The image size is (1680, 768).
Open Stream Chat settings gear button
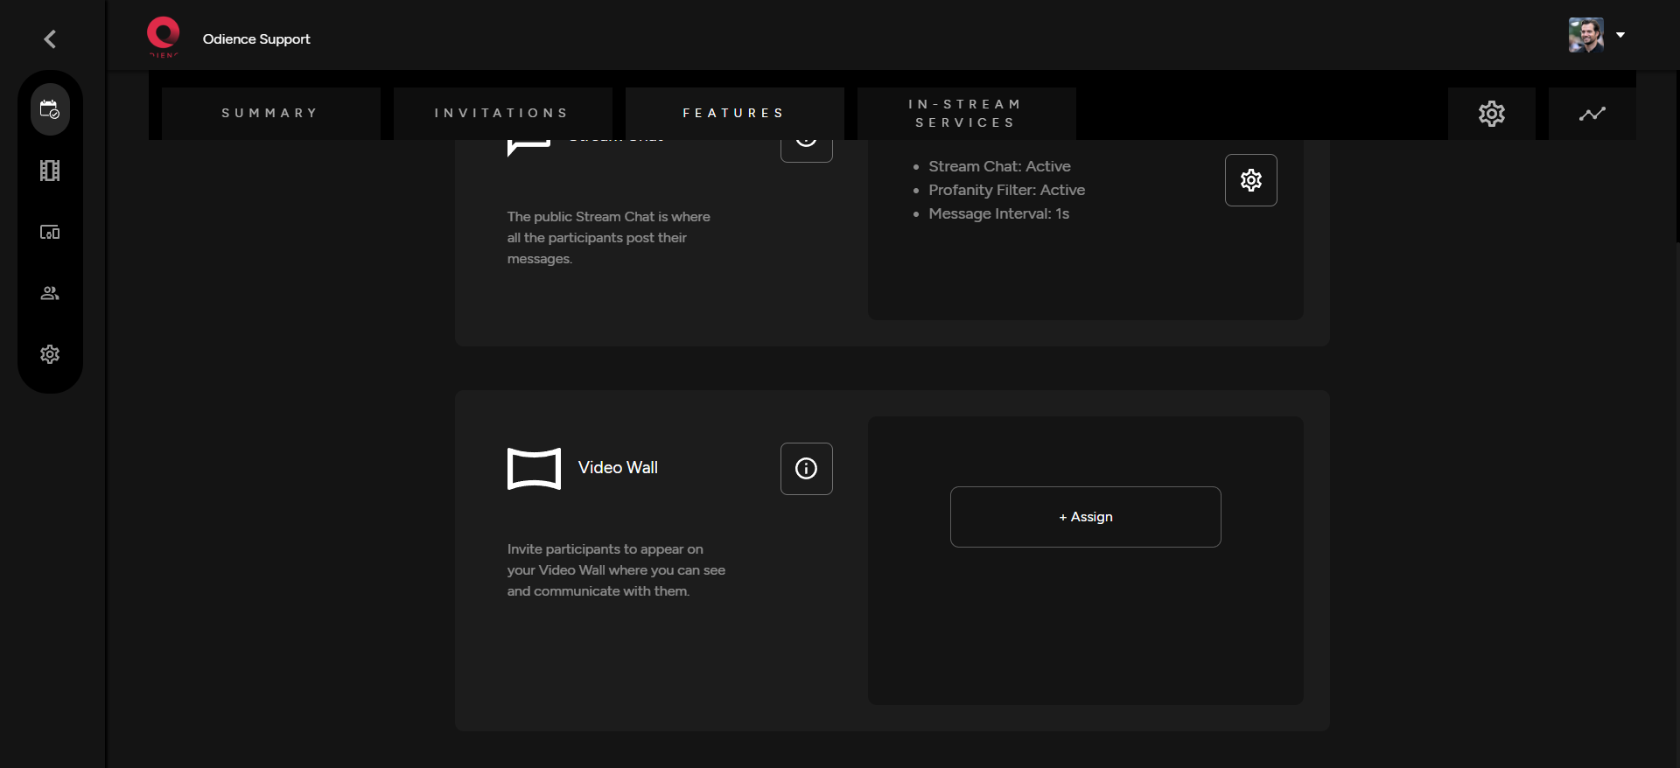click(1250, 180)
